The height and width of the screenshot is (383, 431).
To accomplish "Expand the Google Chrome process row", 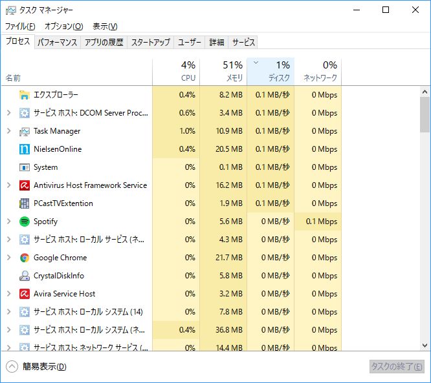I will (x=9, y=258).
